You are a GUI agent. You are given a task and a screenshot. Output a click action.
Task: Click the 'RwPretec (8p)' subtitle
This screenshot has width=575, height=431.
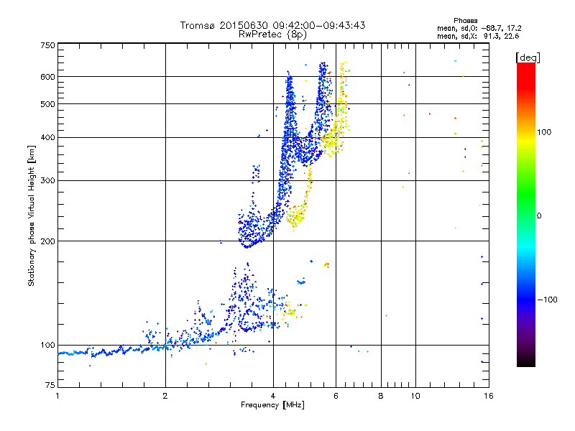click(x=272, y=34)
